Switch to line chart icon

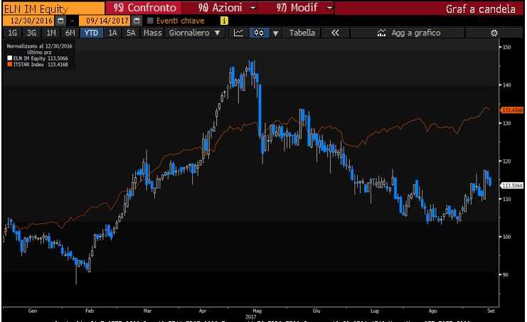(239, 33)
